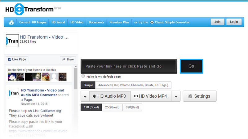The height and width of the screenshot is (139, 248).
Task: Click the post's small Tran avatar
Action: pos(14,93)
